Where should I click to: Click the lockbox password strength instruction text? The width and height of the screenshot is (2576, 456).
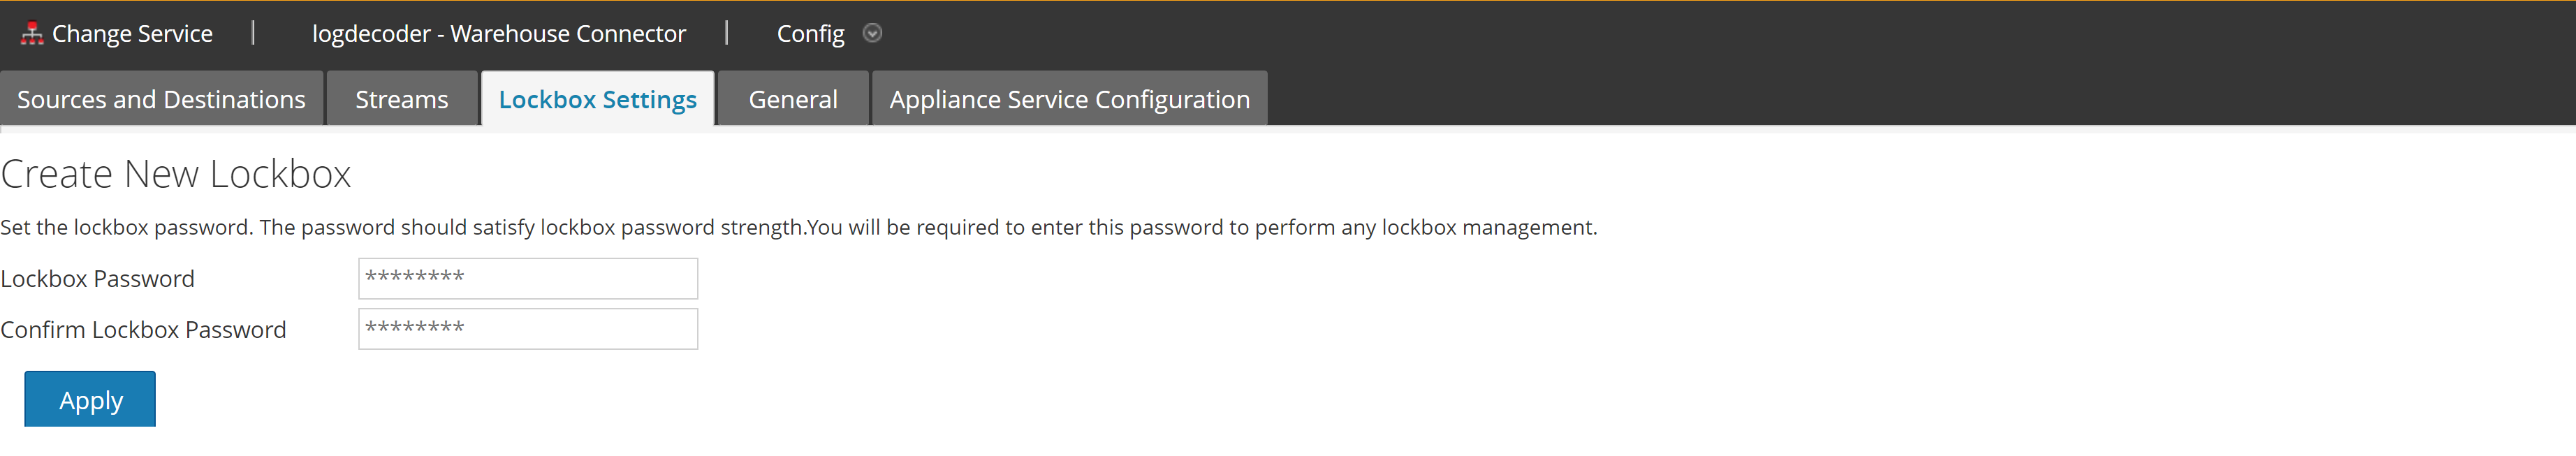pos(798,227)
